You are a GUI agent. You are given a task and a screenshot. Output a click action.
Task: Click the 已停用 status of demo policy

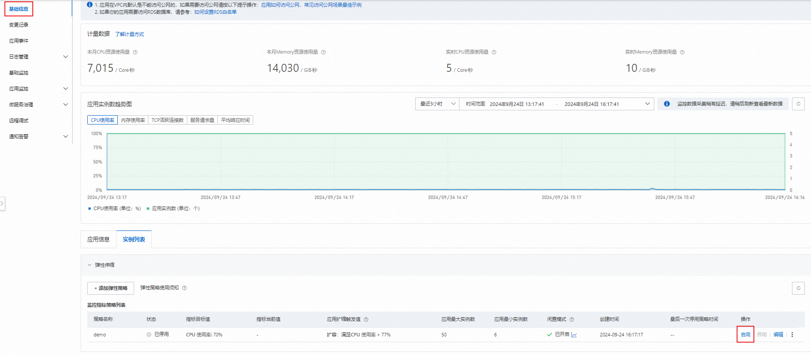(158, 335)
